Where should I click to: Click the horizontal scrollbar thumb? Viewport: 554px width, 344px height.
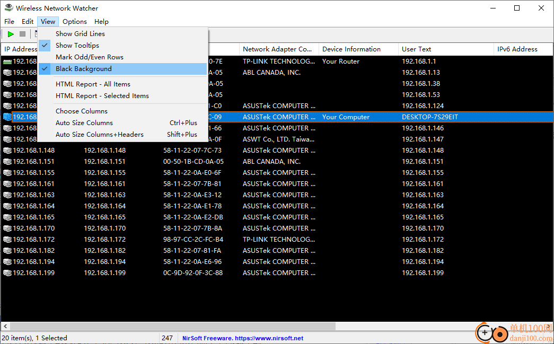point(173,326)
